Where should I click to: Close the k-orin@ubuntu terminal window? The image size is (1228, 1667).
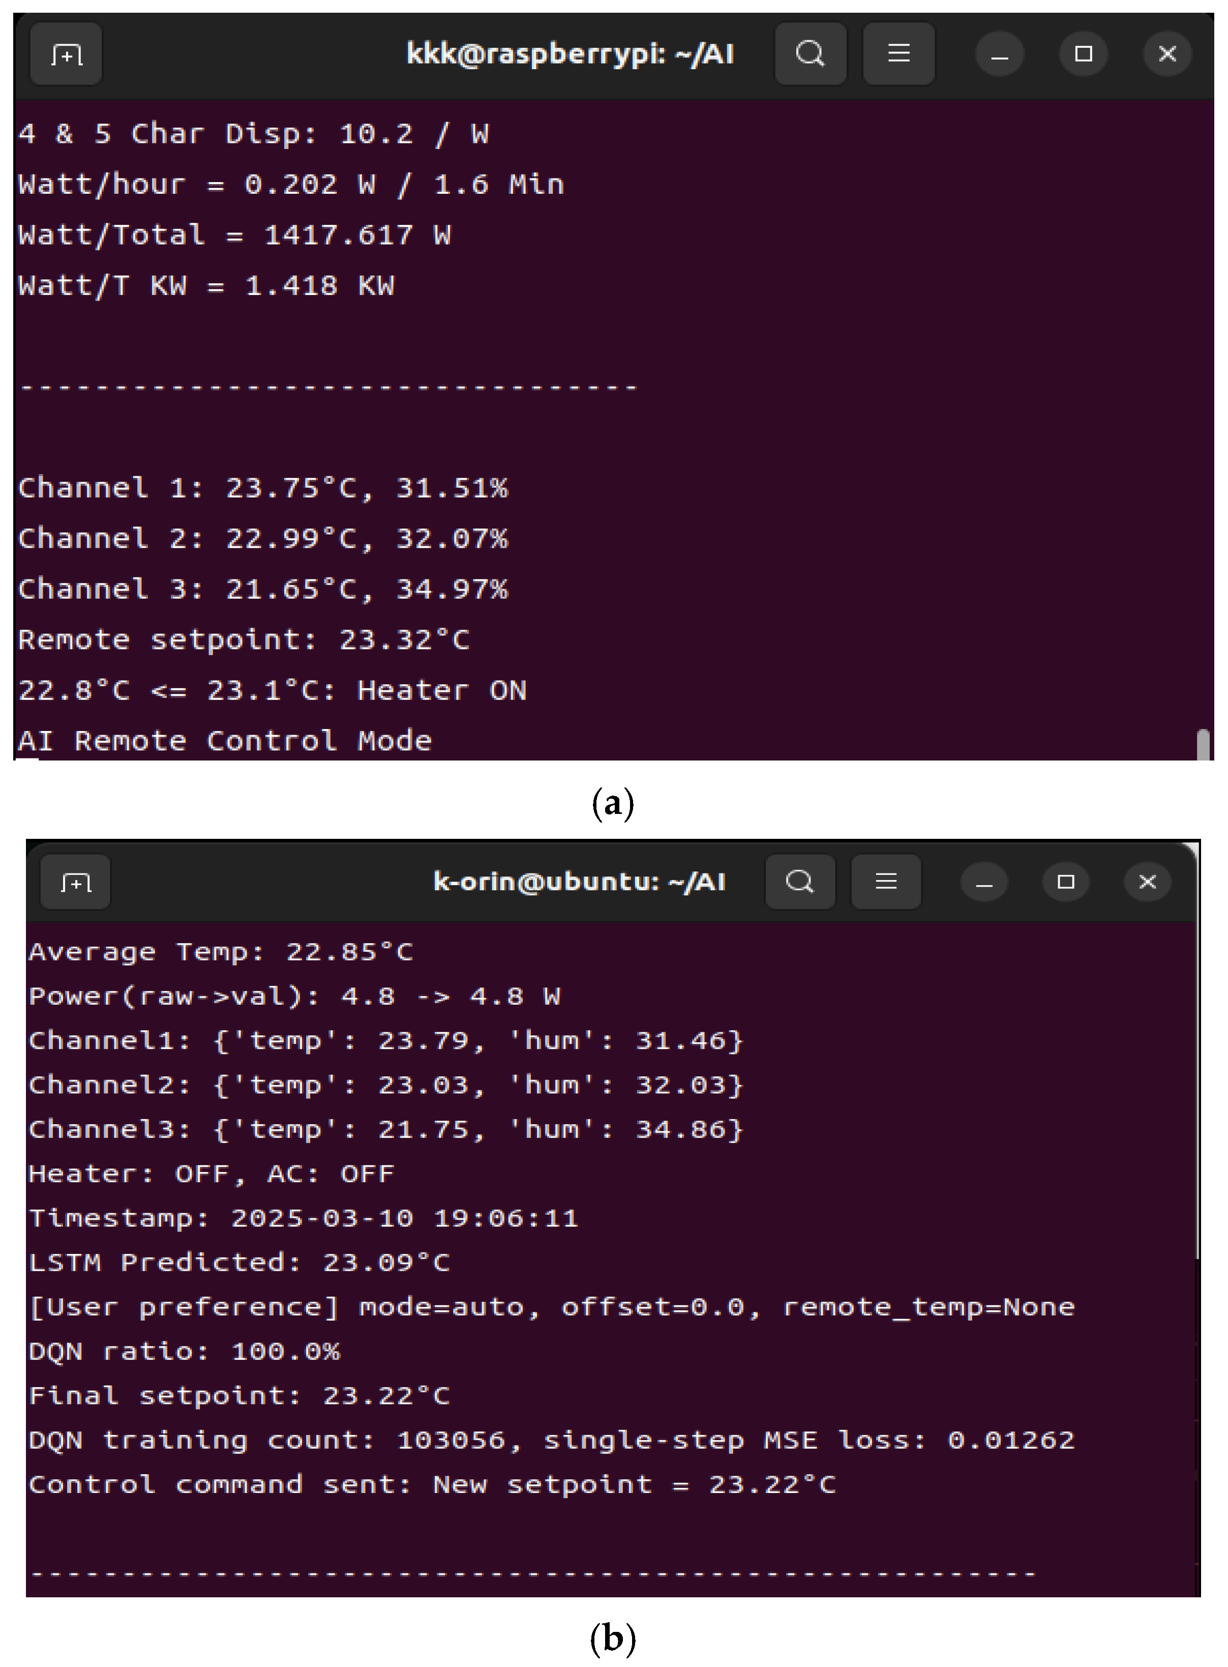click(x=1148, y=882)
